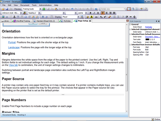The width and height of the screenshot is (161, 121).
Task: Create a numbered list
Action: 114,17
